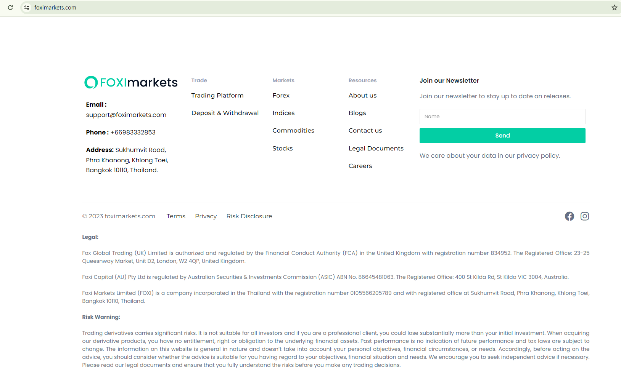This screenshot has height=368, width=621.
Task: Click the privacy policy notice text
Action: tap(490, 156)
